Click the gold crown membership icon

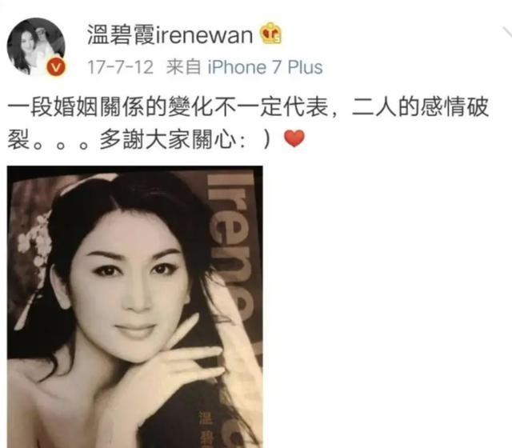pyautogui.click(x=270, y=33)
